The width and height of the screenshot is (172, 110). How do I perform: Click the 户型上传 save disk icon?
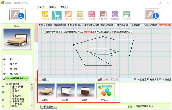[103, 16]
